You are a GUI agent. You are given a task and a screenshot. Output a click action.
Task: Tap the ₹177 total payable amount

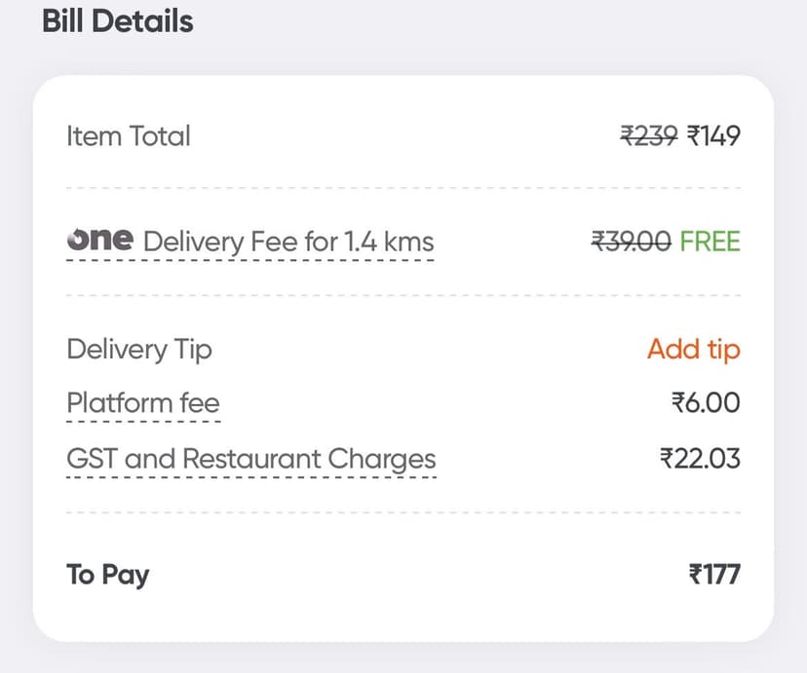(713, 574)
